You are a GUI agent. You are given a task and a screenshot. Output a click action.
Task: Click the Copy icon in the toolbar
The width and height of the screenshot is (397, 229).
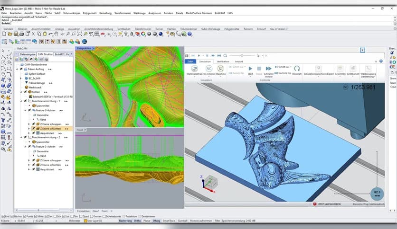click(39, 34)
